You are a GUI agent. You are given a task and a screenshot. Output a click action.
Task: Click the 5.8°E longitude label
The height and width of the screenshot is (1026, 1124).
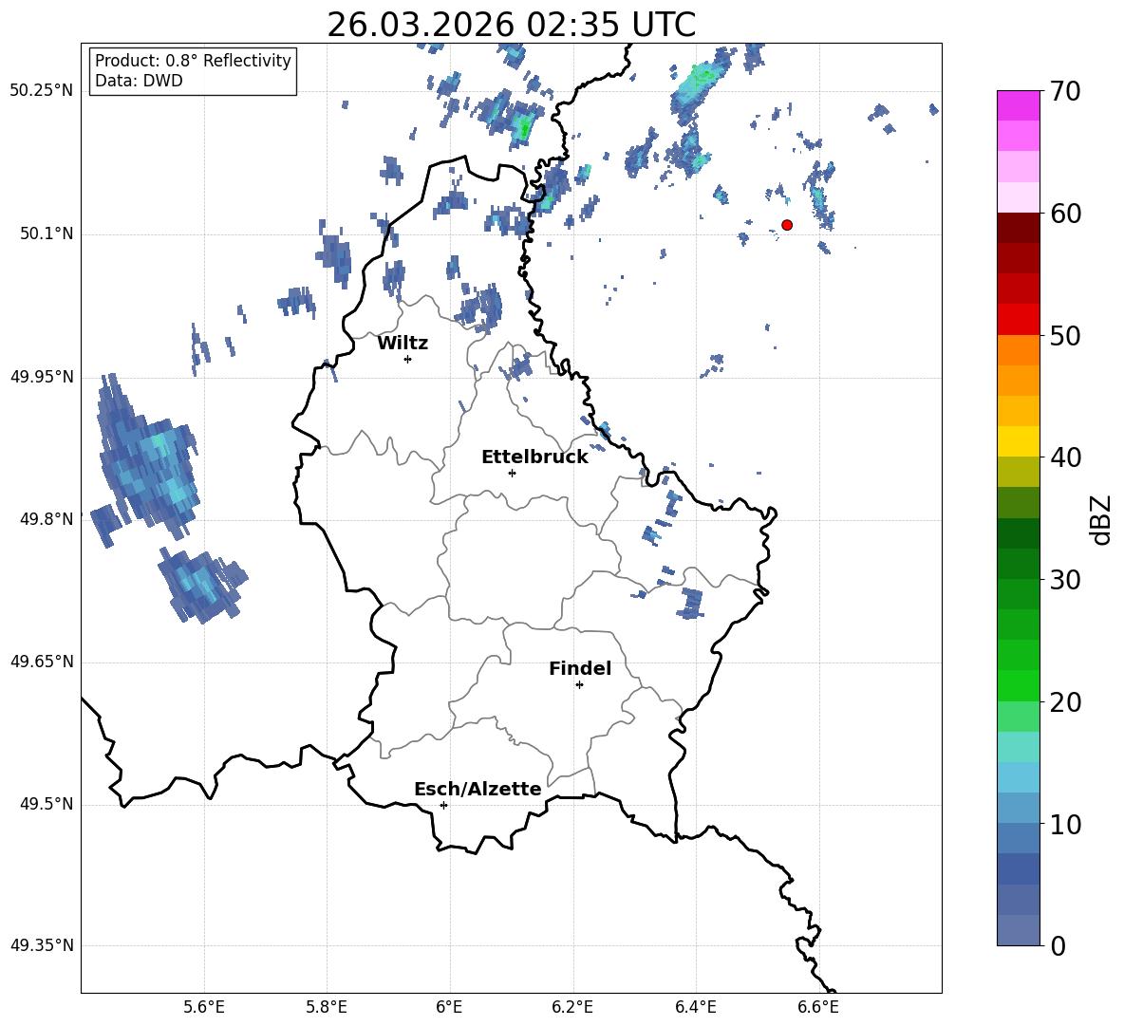(327, 1007)
